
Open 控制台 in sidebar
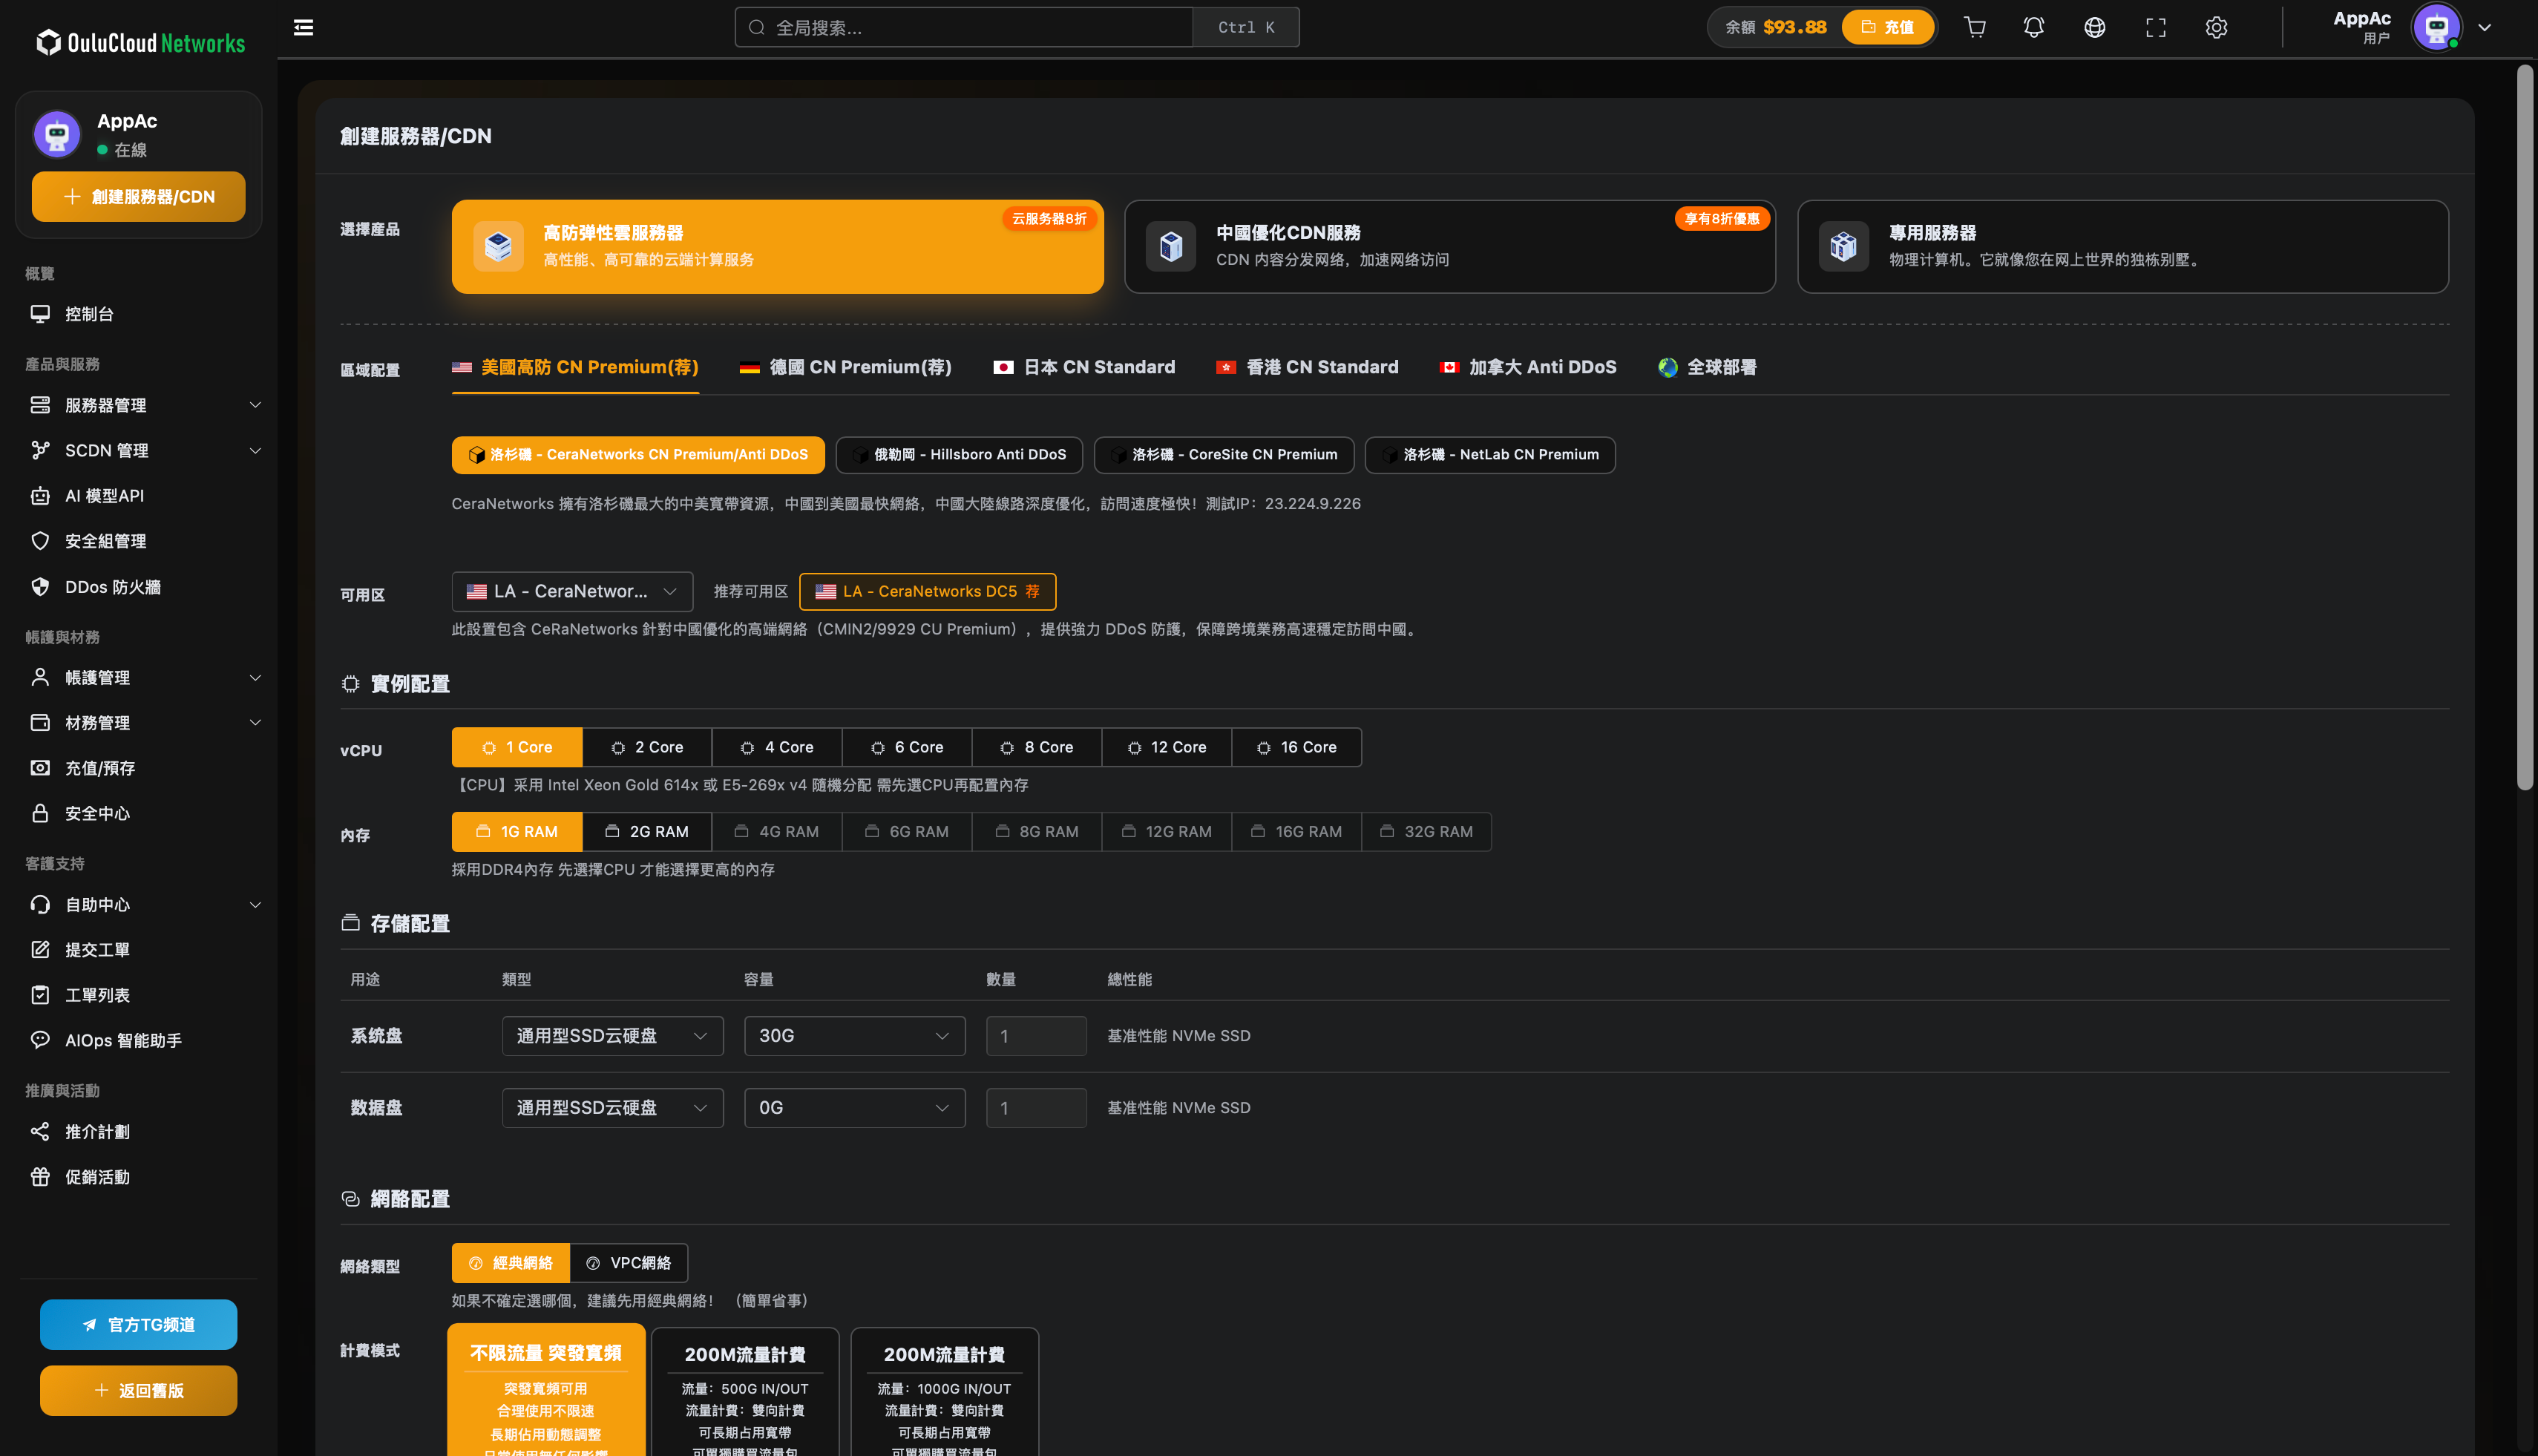coord(138,314)
